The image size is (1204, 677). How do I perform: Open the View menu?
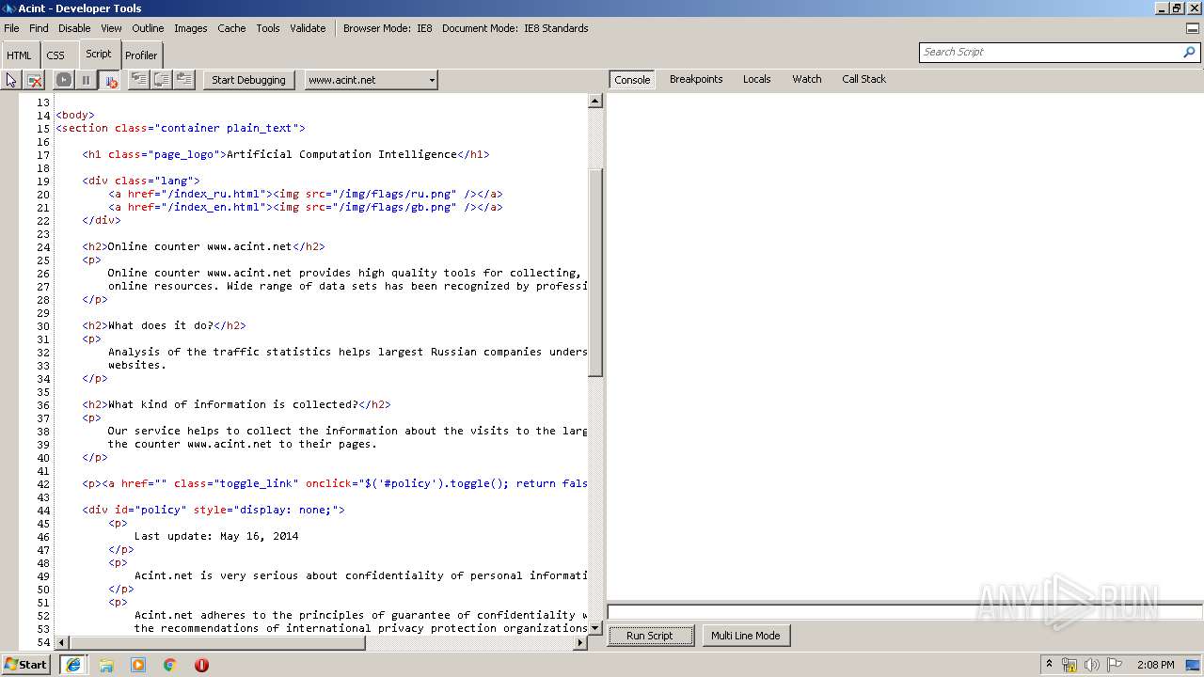111,28
